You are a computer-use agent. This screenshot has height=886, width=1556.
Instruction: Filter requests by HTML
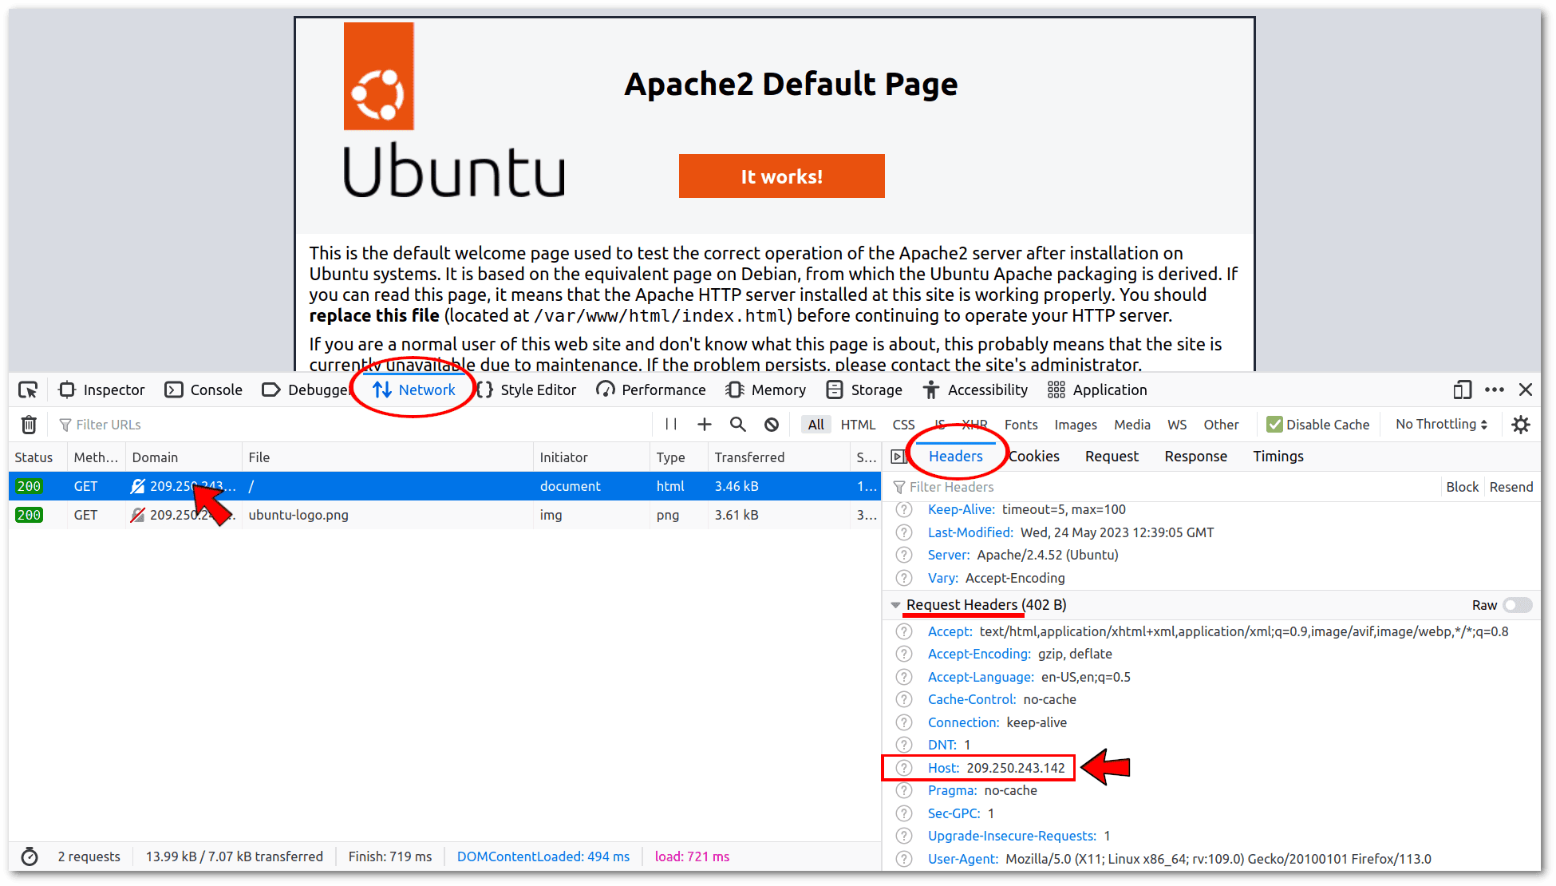[858, 425]
